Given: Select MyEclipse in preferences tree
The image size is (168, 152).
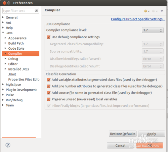Looking at the screenshot, I should [13, 85].
